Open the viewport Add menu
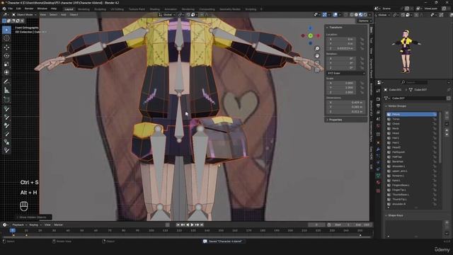Screen dimensions: 453x255 coord(63,15)
